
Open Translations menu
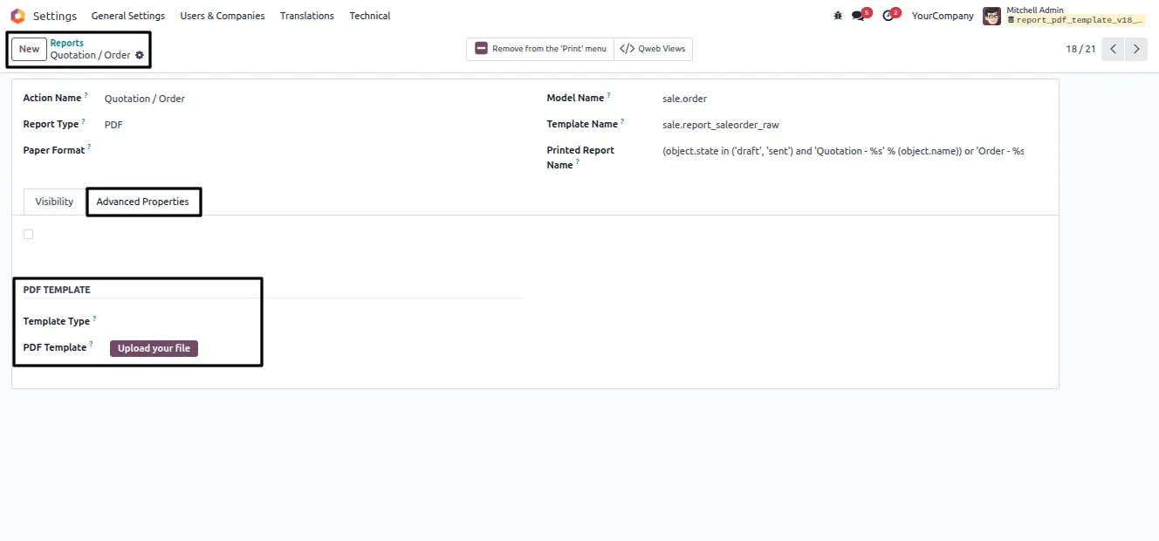click(307, 16)
